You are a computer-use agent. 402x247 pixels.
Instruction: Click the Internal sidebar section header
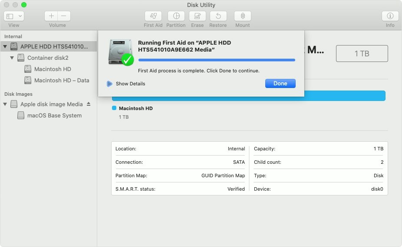click(13, 36)
